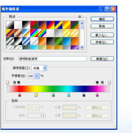Screen dimensions: 132x133
Task: Choose the blue-to-cyan gradient preset
Action: (67, 41)
